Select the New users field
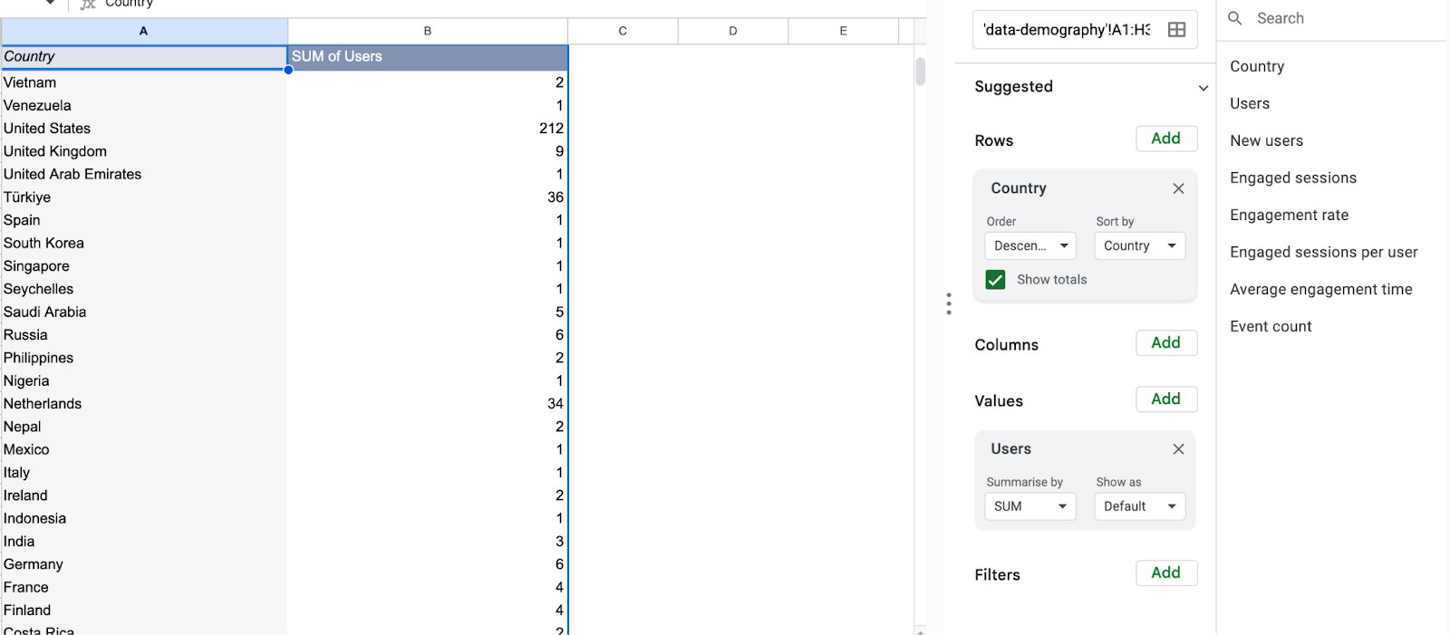Image resolution: width=1450 pixels, height=635 pixels. click(x=1266, y=140)
